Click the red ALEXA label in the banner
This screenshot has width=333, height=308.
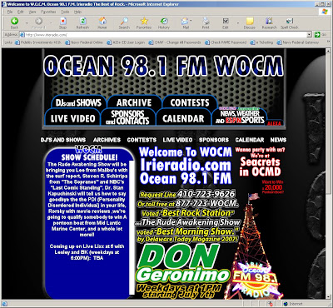pos(274,124)
